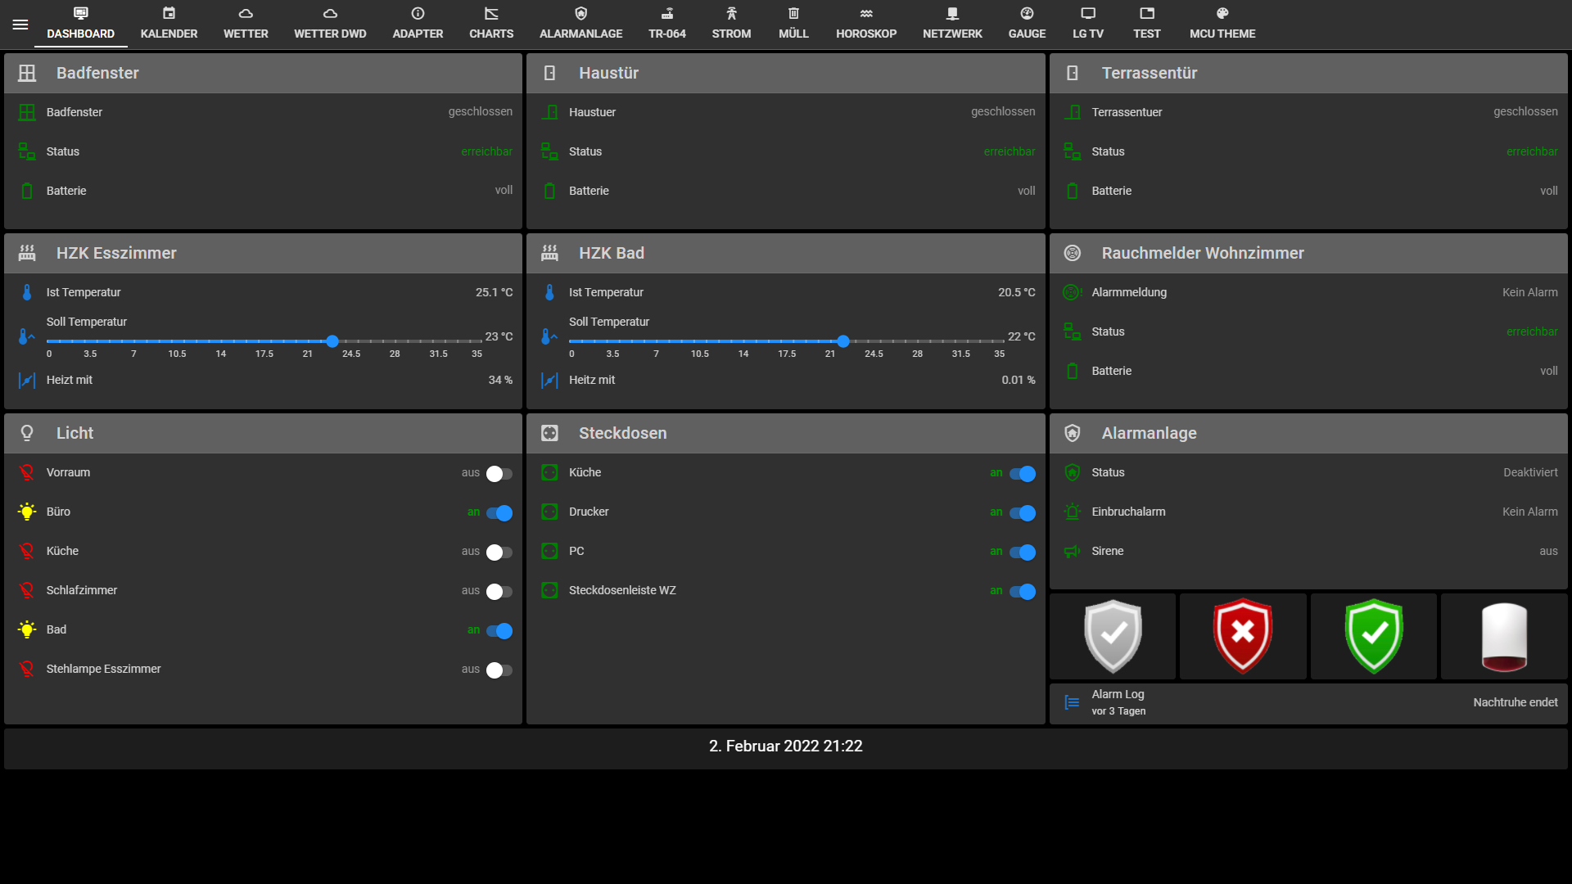Click the Einbruchalarm alarm light icon
This screenshot has height=884, width=1572.
click(x=1072, y=512)
